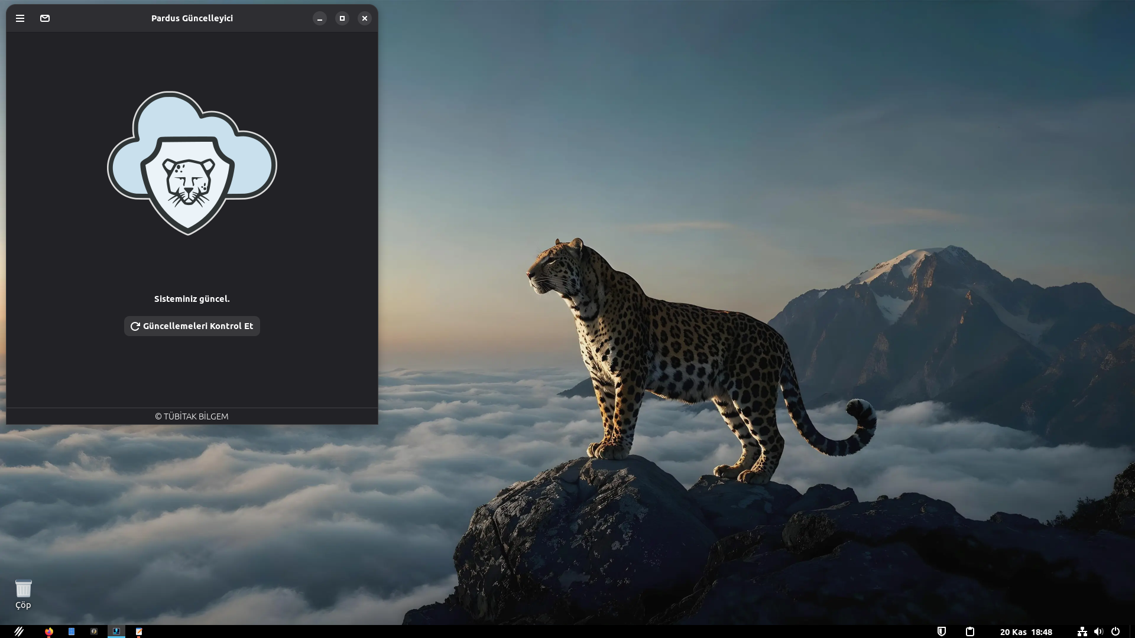Click the shield icon in system tray
Screen dimensions: 1135x638
942,632
